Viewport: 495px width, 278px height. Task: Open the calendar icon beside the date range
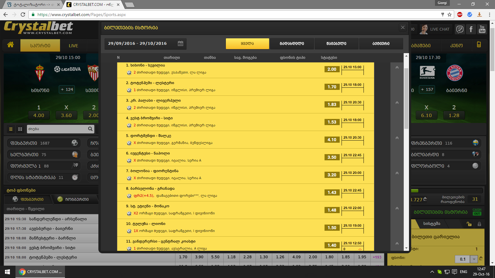181,44
